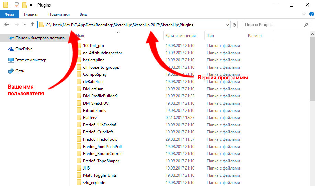Select the 1001bit_pro folder
Image resolution: width=315 pixels, height=186 pixels.
pyautogui.click(x=93, y=46)
